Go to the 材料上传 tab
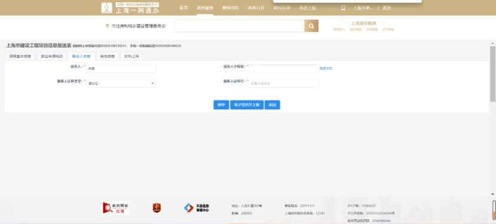 pyautogui.click(x=131, y=57)
